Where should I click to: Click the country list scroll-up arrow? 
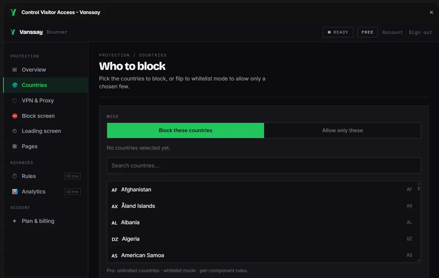(x=419, y=184)
